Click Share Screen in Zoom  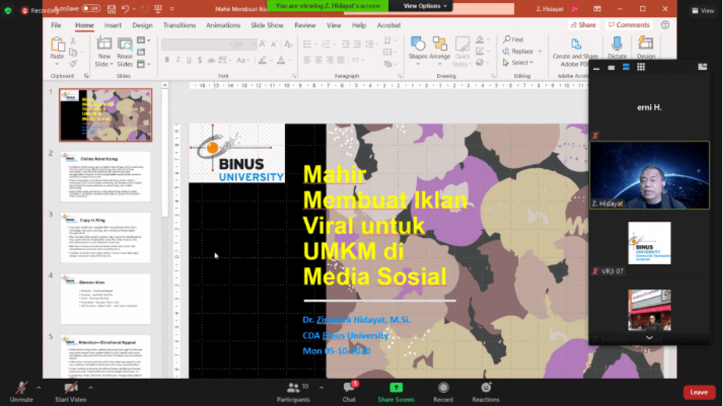pos(396,393)
